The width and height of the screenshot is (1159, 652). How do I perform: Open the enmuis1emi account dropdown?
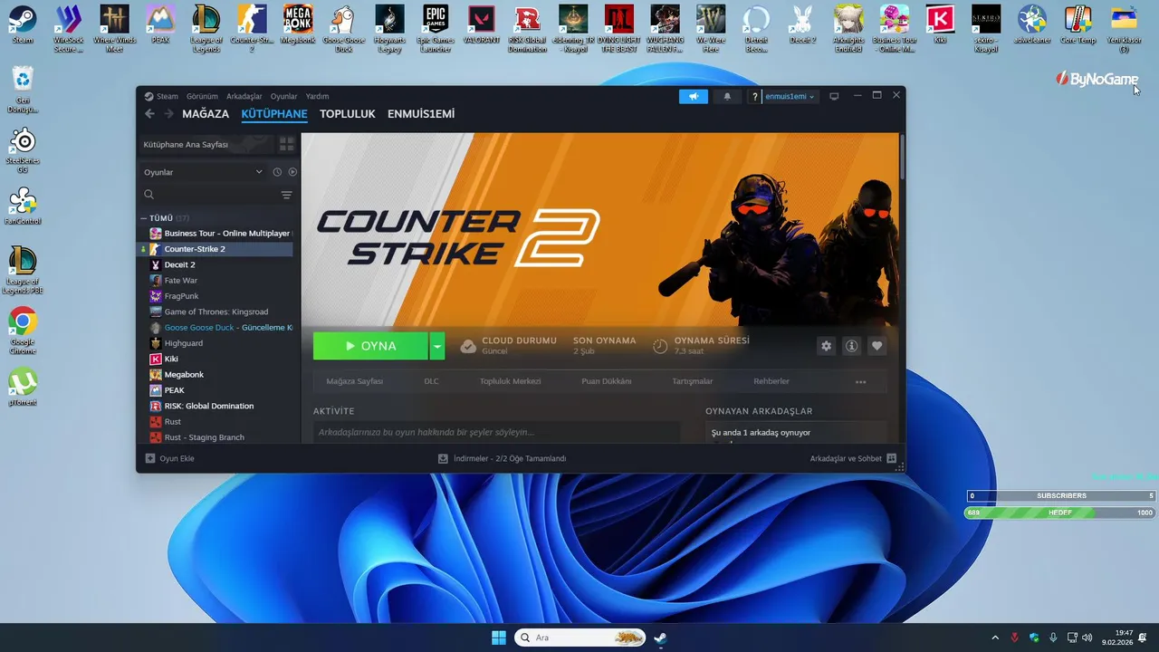790,96
